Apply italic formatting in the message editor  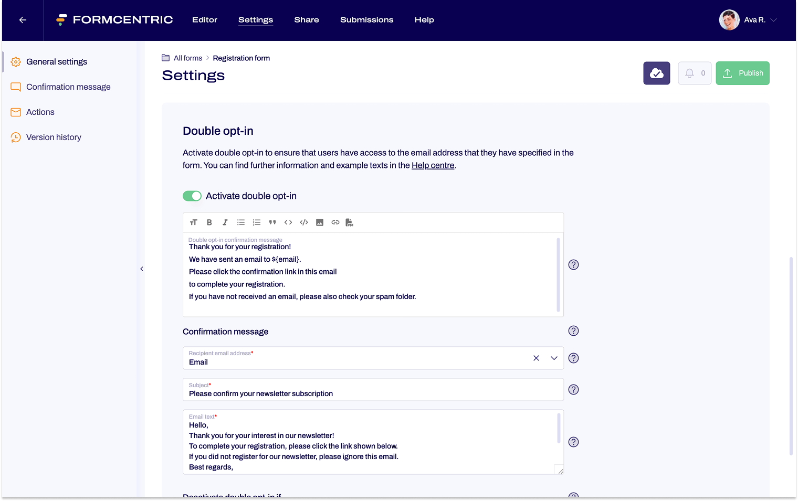225,222
